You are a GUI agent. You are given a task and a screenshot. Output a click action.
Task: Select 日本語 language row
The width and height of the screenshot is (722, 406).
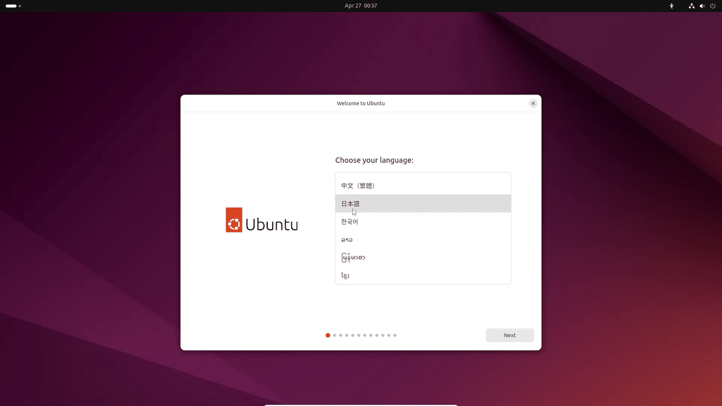[x=423, y=204]
